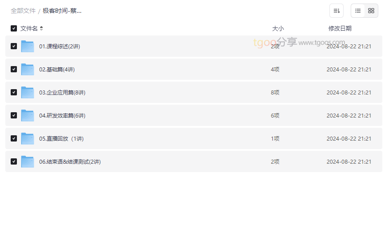
Task: Click folder icon for 01.课程综述(2讲)
Action: (28, 46)
